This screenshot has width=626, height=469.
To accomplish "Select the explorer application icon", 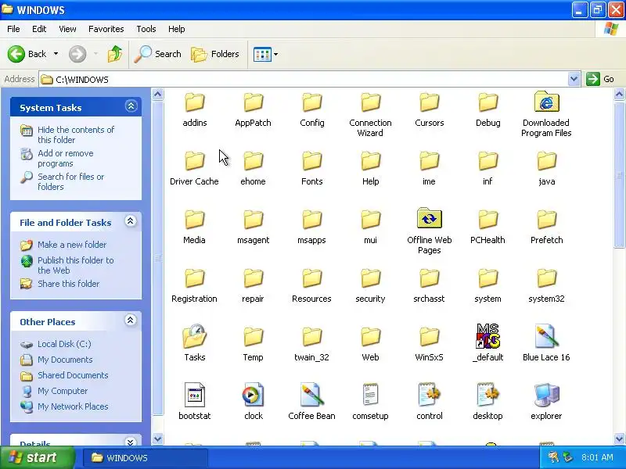I will (546, 395).
